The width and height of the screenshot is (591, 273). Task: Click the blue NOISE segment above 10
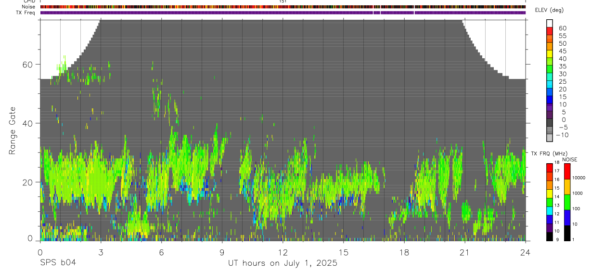[x=567, y=218]
